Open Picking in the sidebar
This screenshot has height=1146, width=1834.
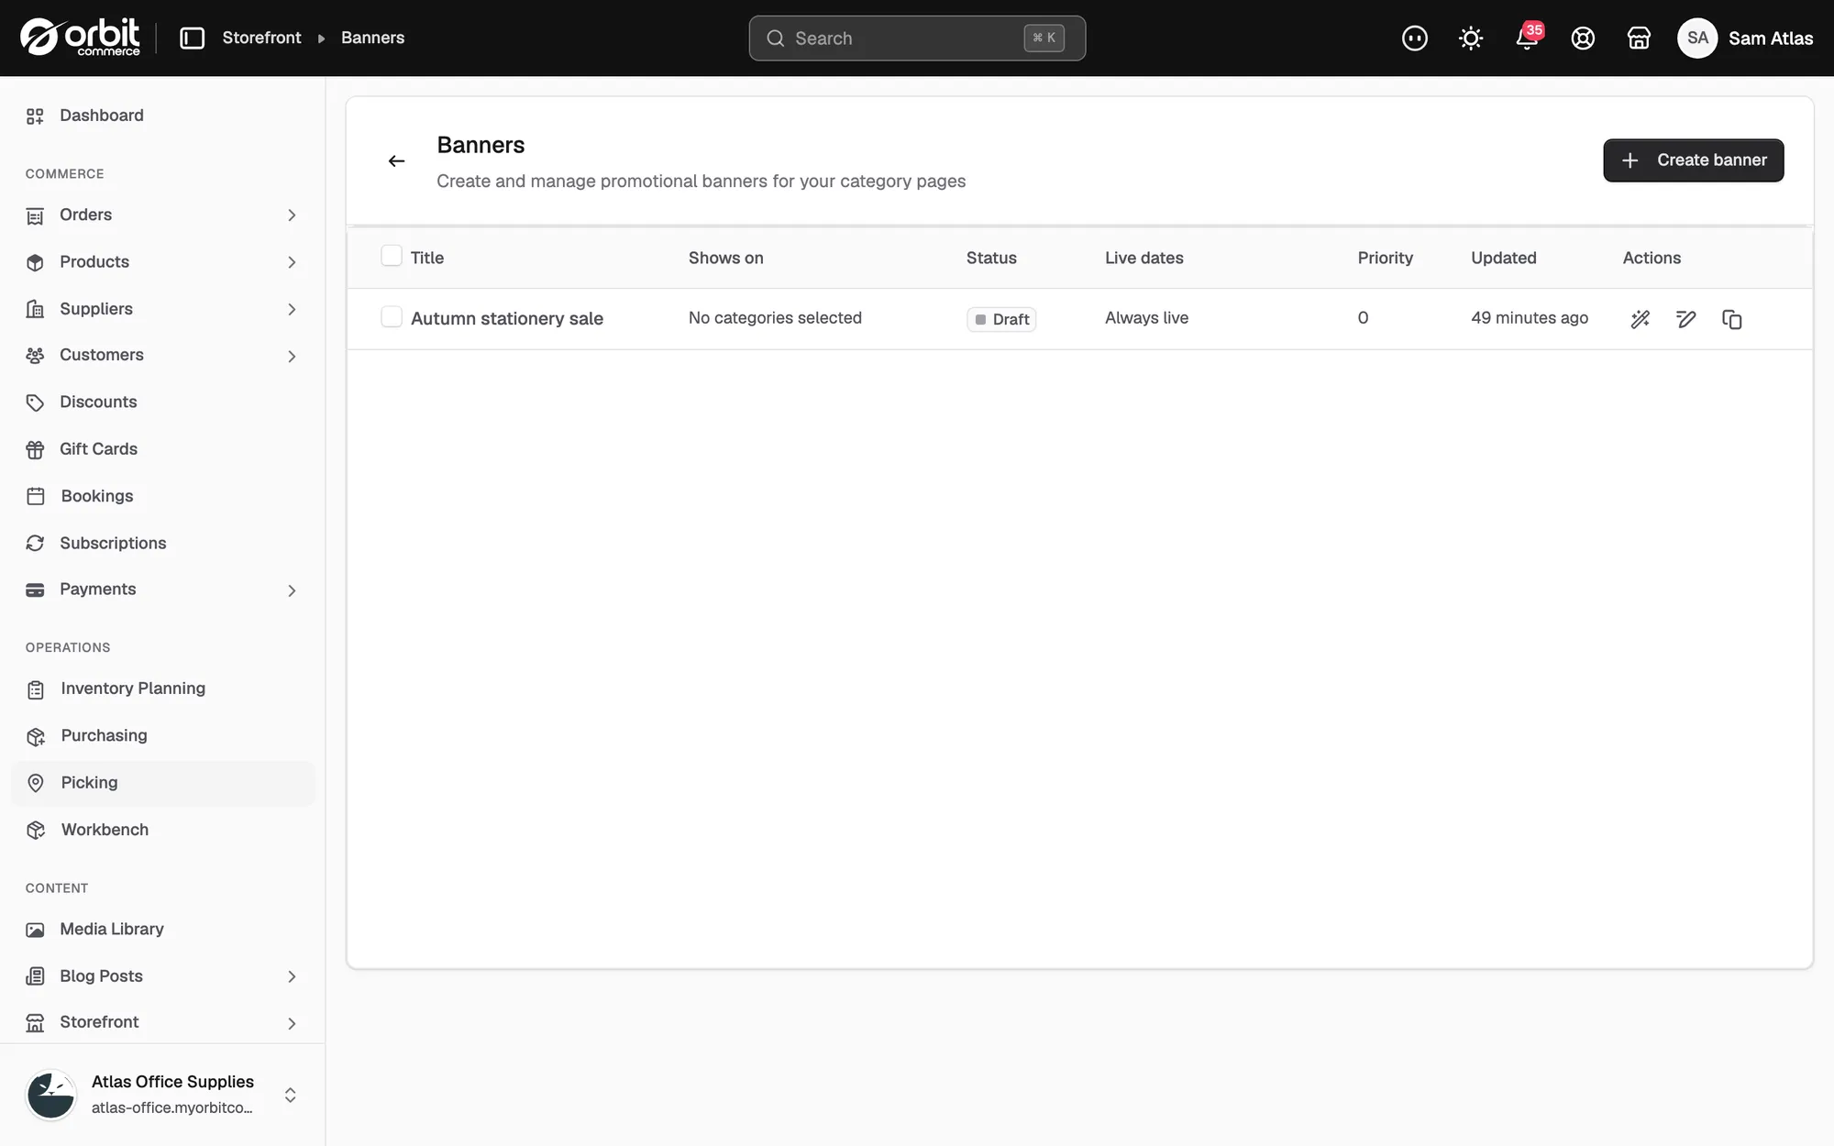tap(163, 783)
